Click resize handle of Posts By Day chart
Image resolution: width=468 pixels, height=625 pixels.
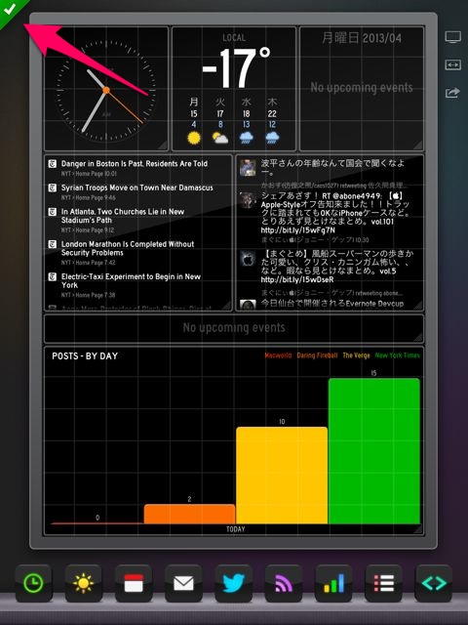click(x=418, y=529)
